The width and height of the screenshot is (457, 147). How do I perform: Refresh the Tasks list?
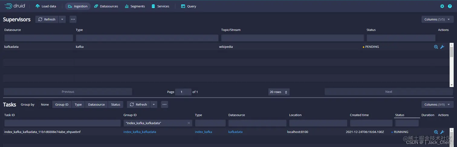[x=138, y=104]
